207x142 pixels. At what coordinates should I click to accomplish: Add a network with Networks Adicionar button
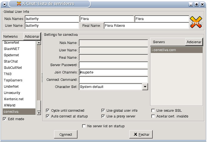pyautogui.click(x=32, y=36)
